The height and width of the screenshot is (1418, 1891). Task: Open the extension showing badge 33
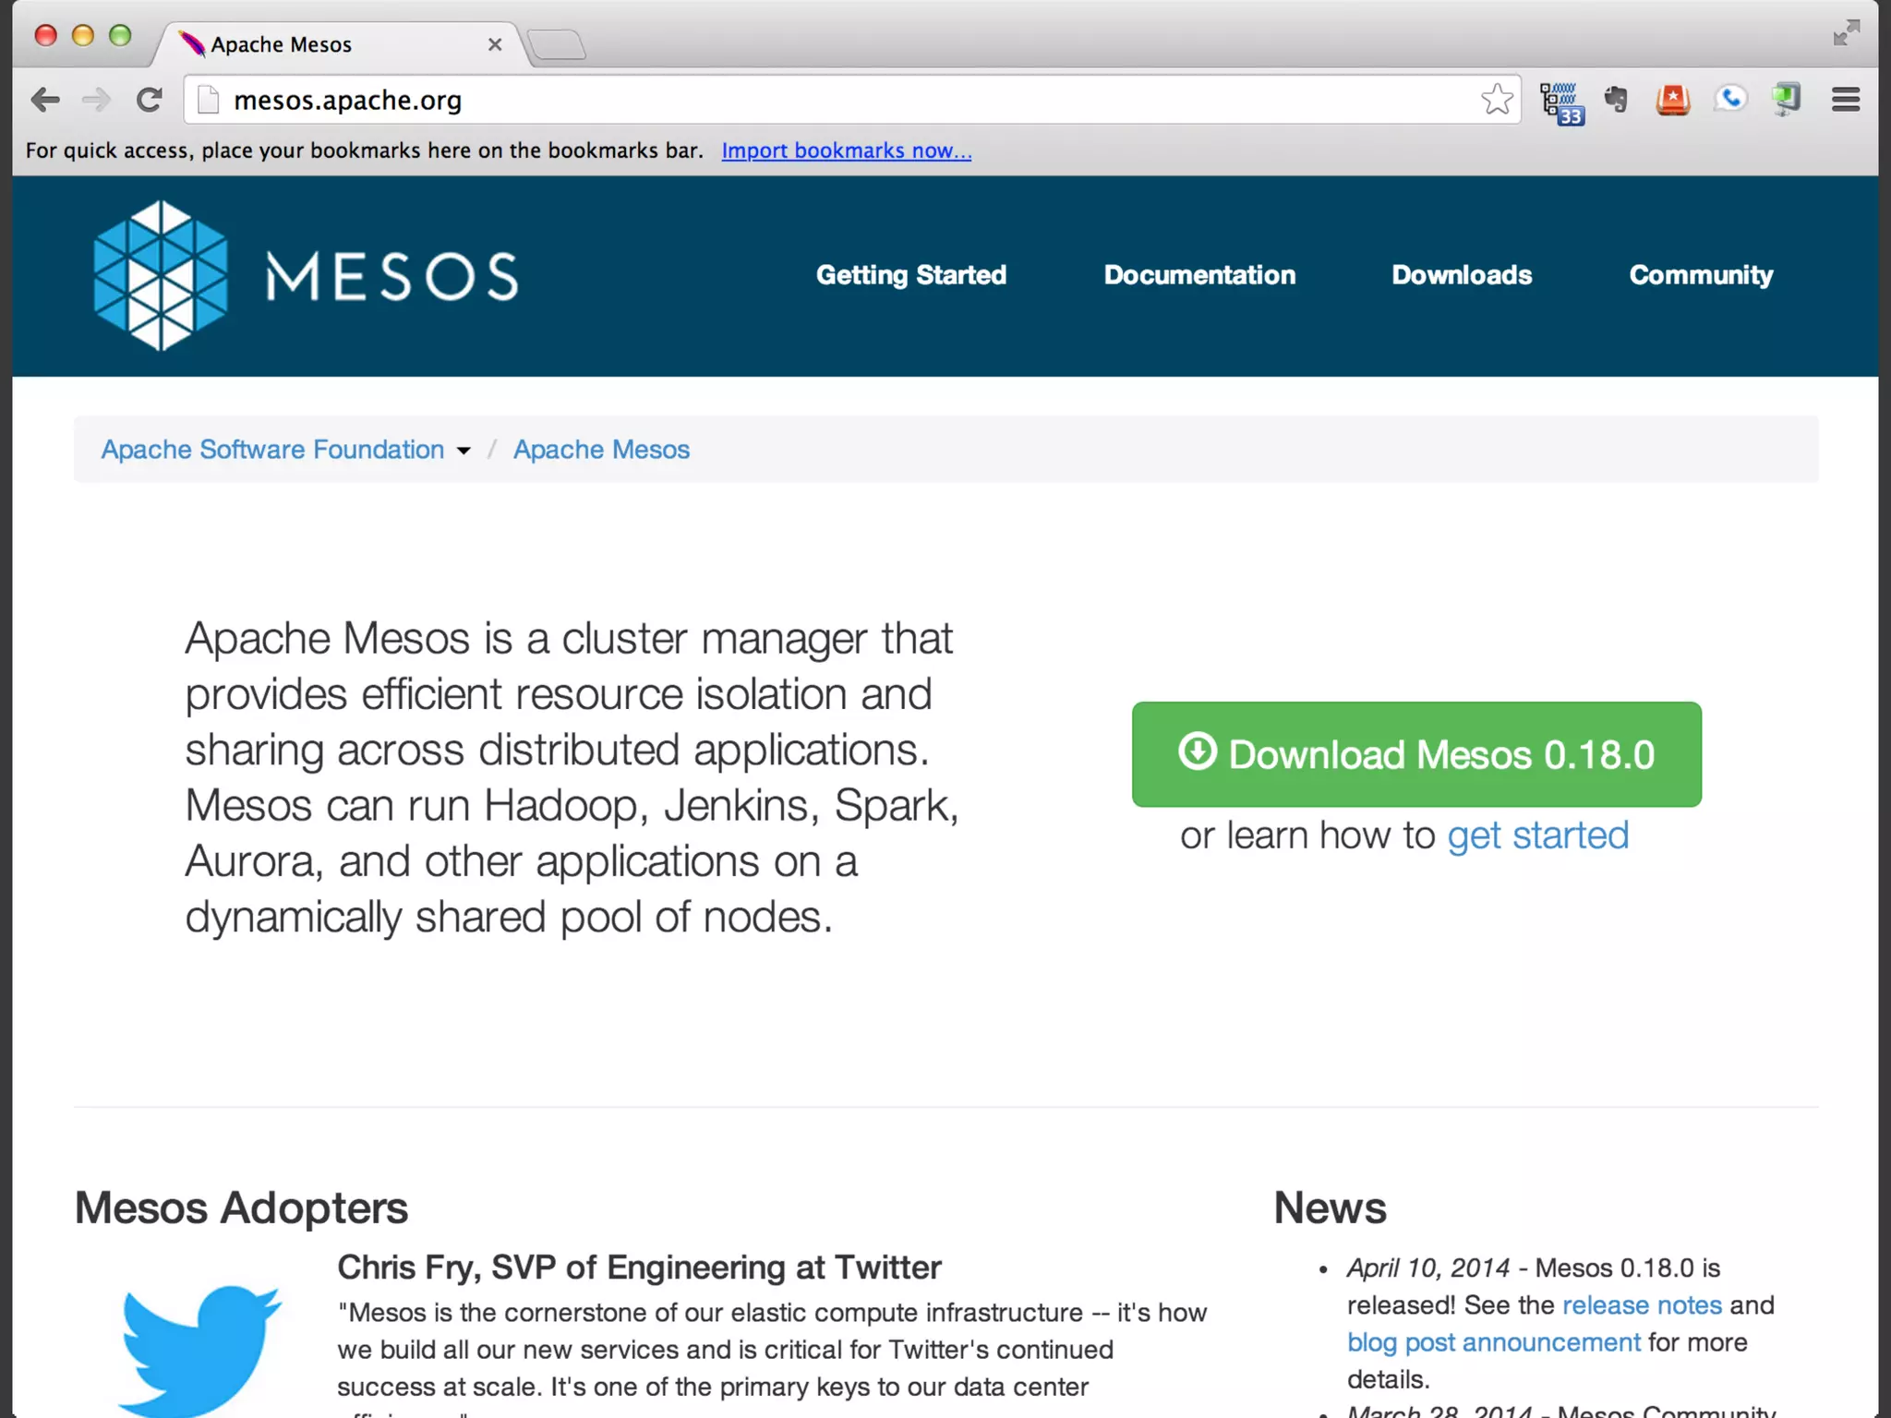tap(1560, 102)
